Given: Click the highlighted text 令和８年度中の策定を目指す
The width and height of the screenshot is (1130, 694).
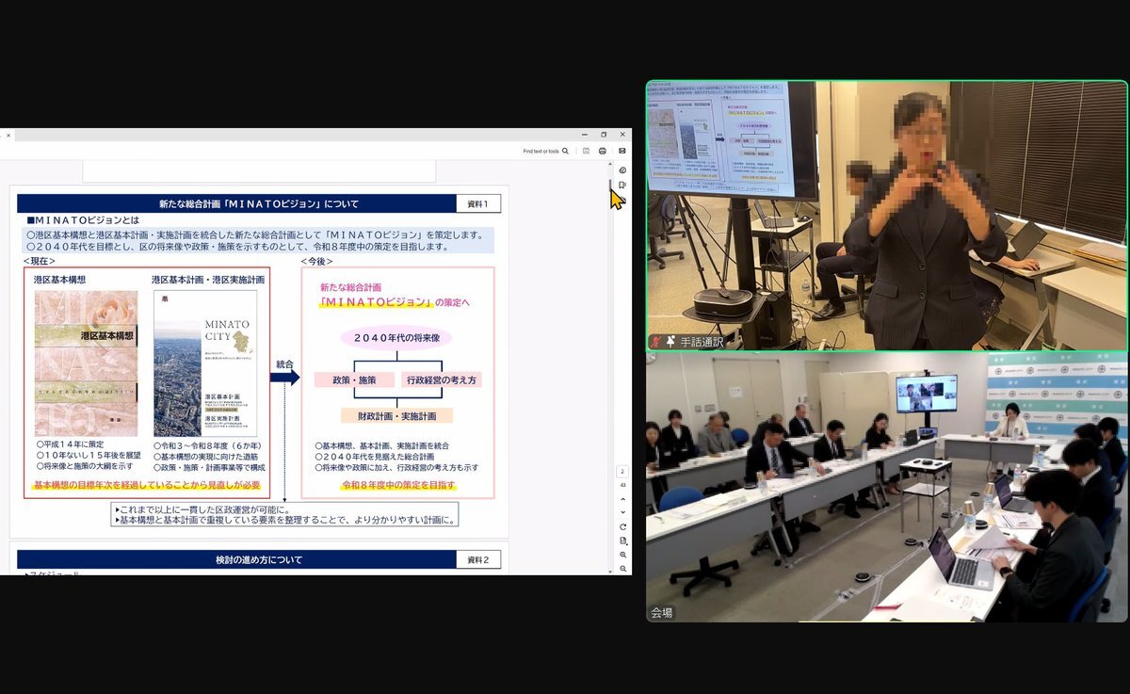Looking at the screenshot, I should 398,485.
